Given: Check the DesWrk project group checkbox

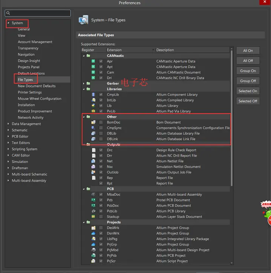Looking at the screenshot, I should (x=101, y=228).
